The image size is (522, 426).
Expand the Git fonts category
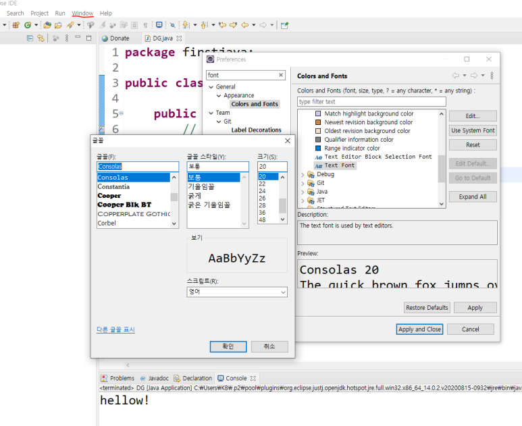(x=303, y=184)
